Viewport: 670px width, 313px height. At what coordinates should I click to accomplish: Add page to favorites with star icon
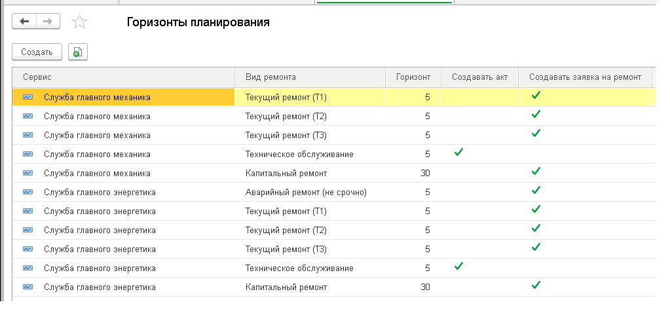point(79,22)
